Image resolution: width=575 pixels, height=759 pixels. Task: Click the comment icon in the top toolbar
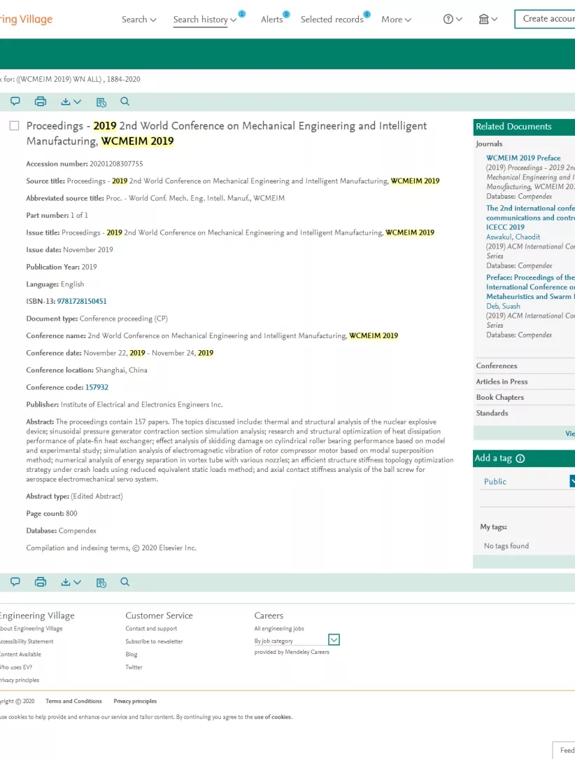point(15,101)
